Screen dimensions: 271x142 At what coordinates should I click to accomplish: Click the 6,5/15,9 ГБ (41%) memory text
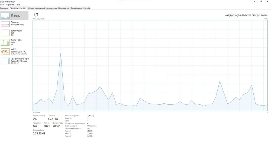(17, 25)
